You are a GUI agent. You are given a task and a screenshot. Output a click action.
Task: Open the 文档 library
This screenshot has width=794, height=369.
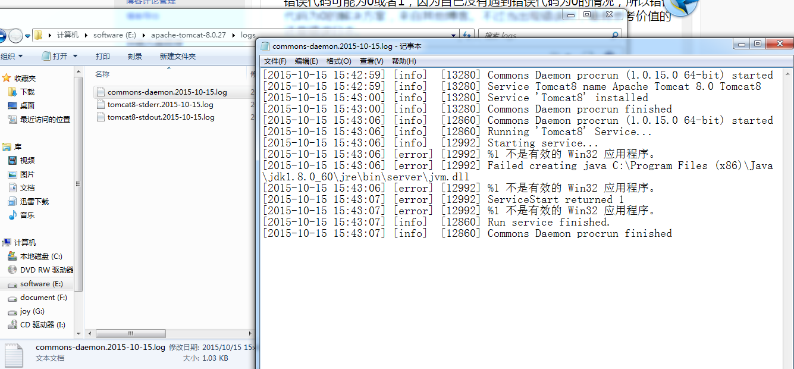tap(27, 188)
